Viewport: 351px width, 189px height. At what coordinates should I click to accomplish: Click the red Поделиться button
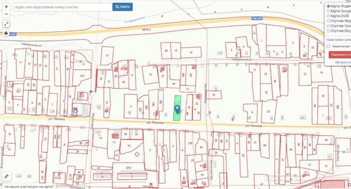(x=340, y=55)
